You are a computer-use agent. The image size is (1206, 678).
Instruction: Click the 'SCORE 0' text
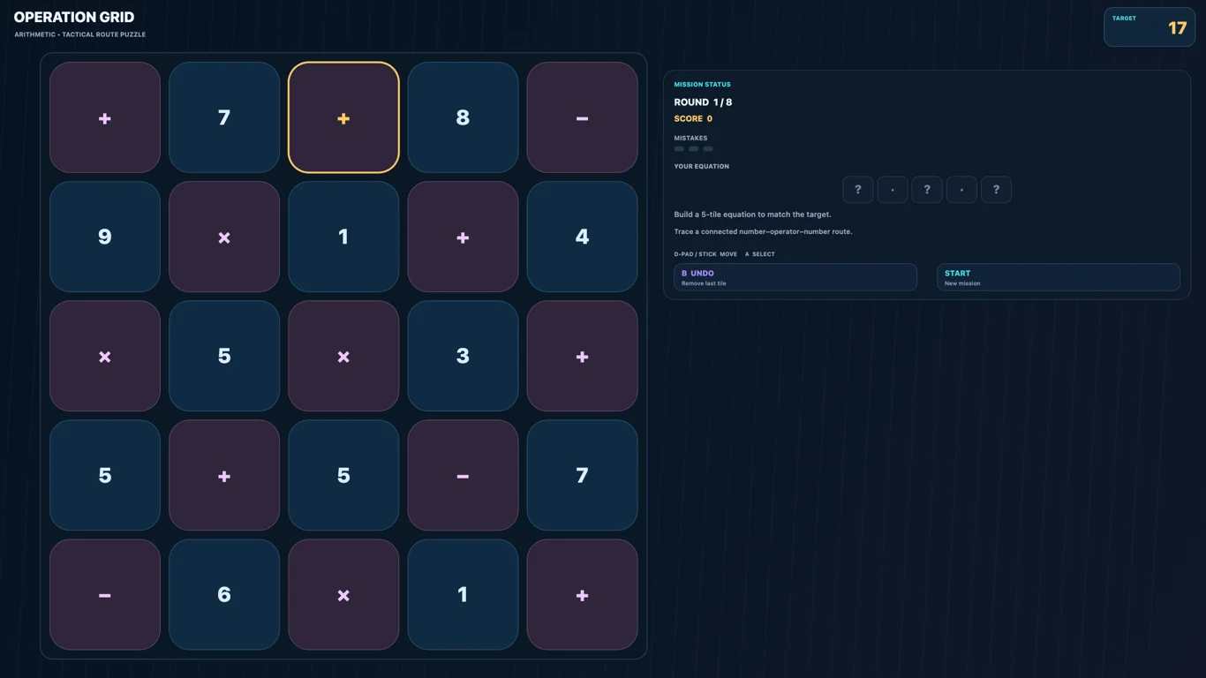(693, 118)
